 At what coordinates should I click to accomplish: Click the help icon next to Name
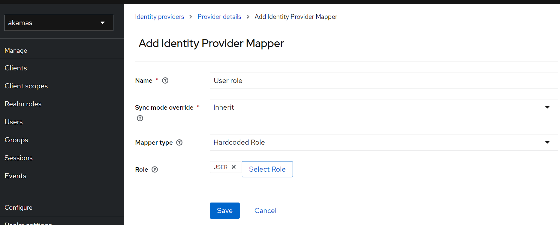[x=165, y=81]
